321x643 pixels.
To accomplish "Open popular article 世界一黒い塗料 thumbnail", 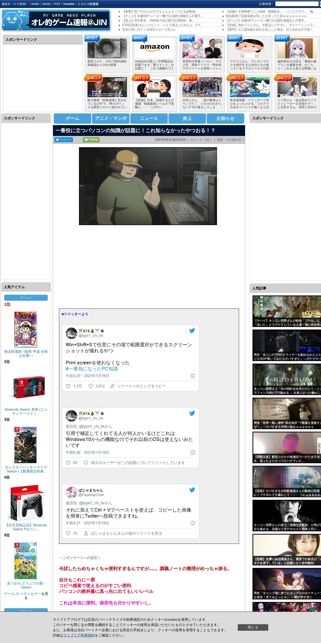I will pos(287,413).
